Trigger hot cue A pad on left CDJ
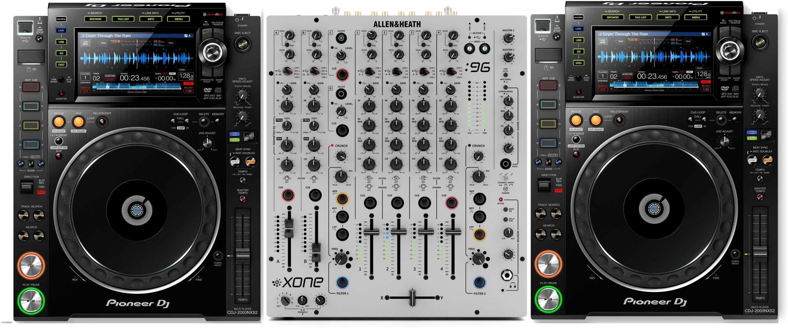This screenshot has height=328, width=788. (x=31, y=87)
